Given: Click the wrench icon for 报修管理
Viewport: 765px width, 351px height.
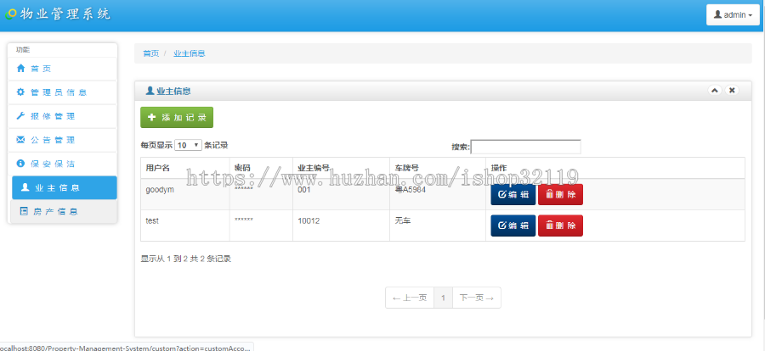Looking at the screenshot, I should tap(20, 116).
